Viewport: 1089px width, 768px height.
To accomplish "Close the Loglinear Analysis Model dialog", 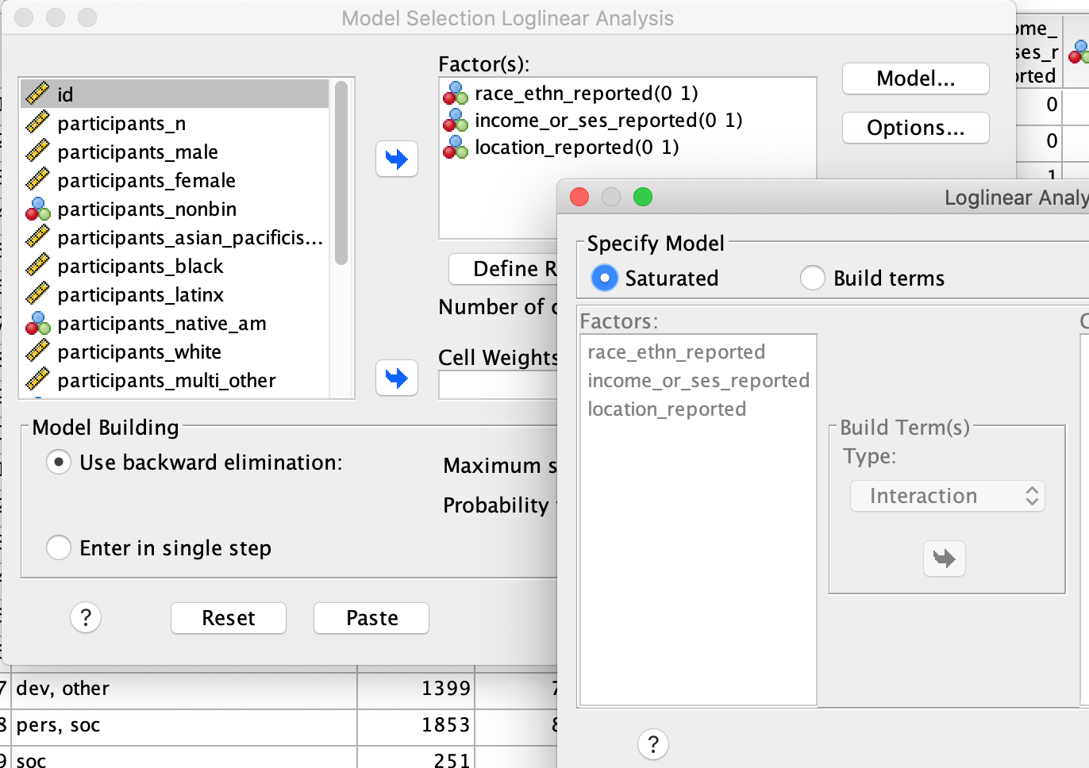I will coord(579,197).
